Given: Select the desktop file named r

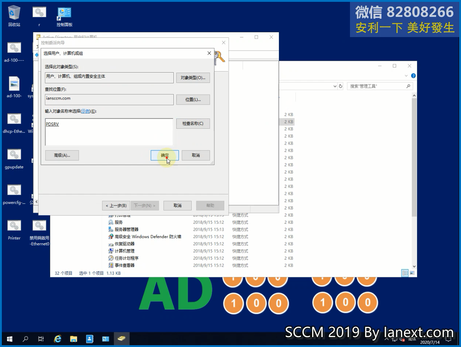Looking at the screenshot, I should point(39,16).
